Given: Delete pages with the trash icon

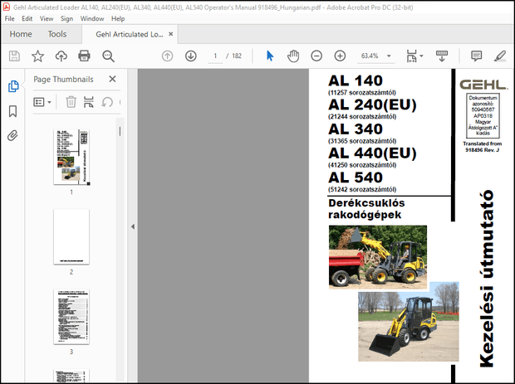Looking at the screenshot, I should tap(71, 102).
